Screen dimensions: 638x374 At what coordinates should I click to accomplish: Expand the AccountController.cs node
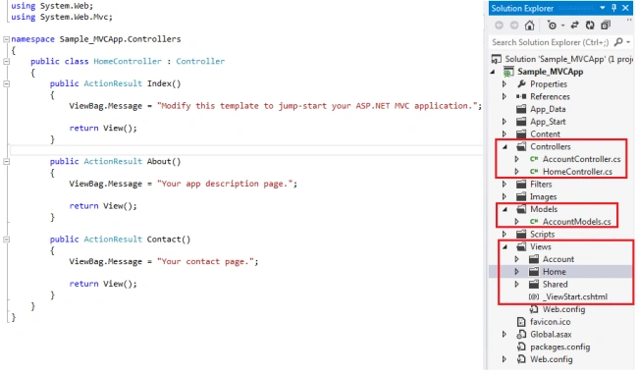(x=516, y=159)
